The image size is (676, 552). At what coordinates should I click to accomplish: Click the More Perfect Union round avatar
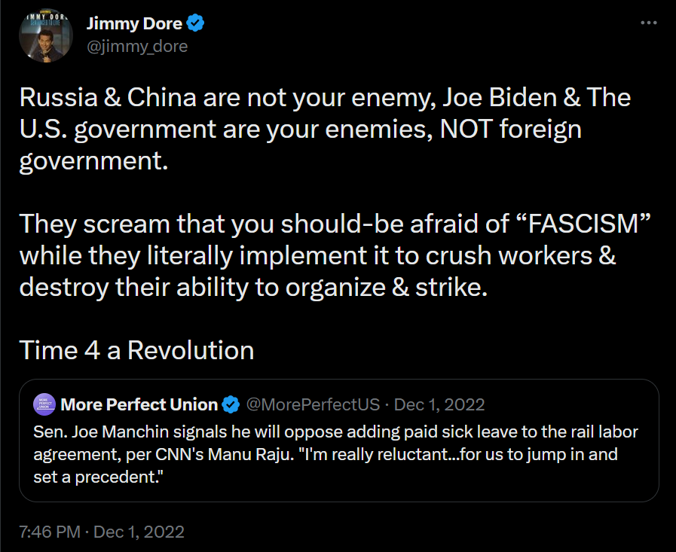point(44,404)
